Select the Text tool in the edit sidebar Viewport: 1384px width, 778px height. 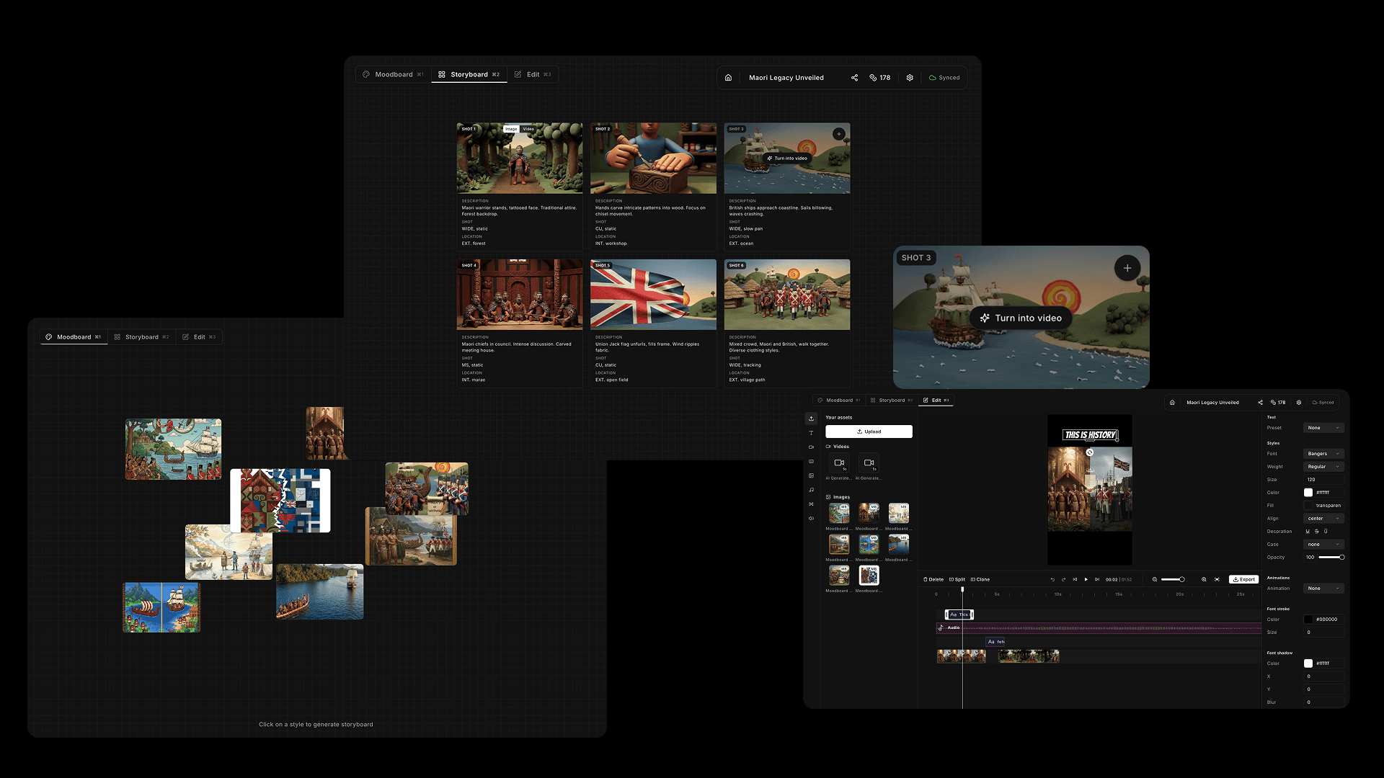(811, 433)
